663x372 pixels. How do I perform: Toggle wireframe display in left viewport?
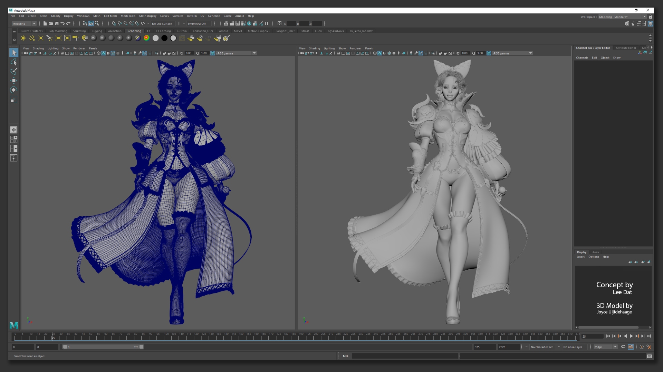[99, 53]
